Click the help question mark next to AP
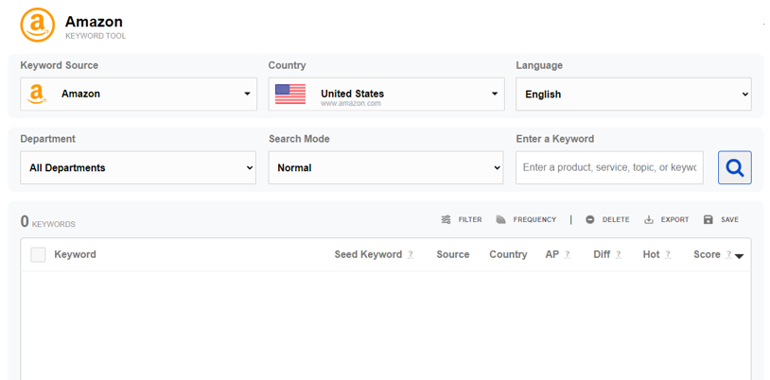770x380 pixels. pyautogui.click(x=568, y=254)
